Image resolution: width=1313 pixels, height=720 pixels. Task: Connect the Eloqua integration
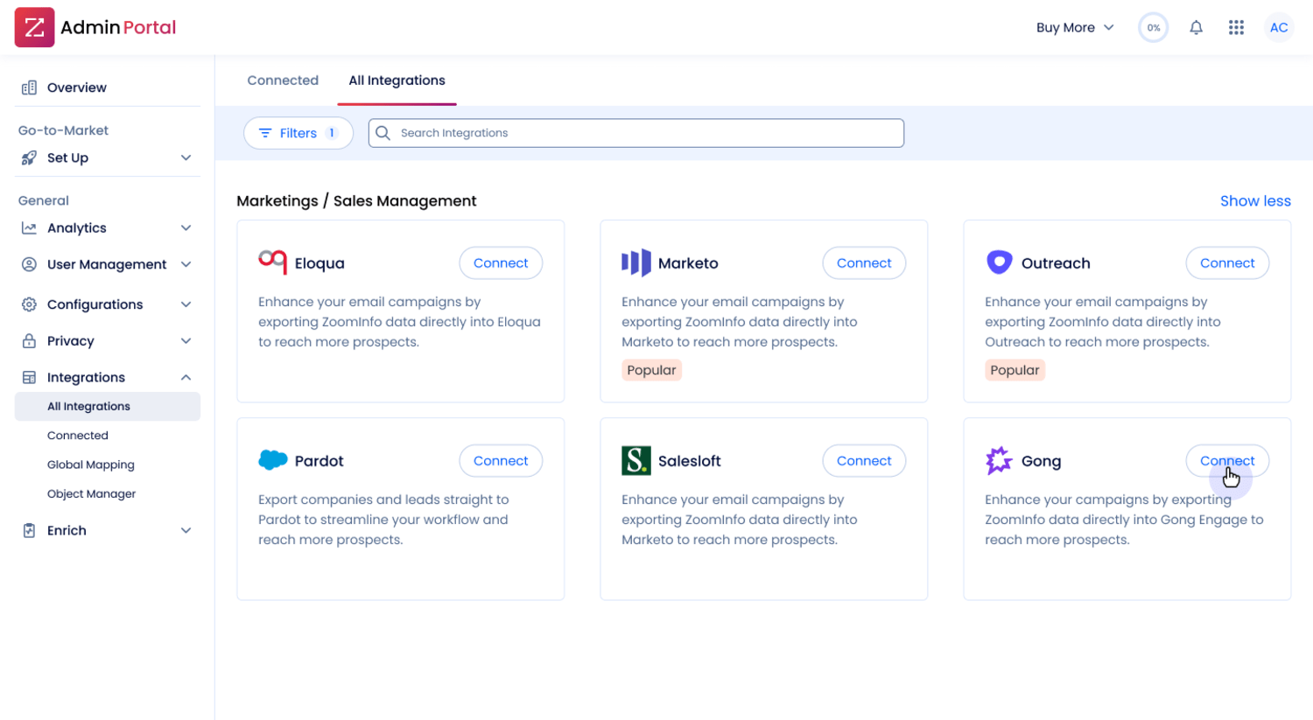tap(501, 263)
